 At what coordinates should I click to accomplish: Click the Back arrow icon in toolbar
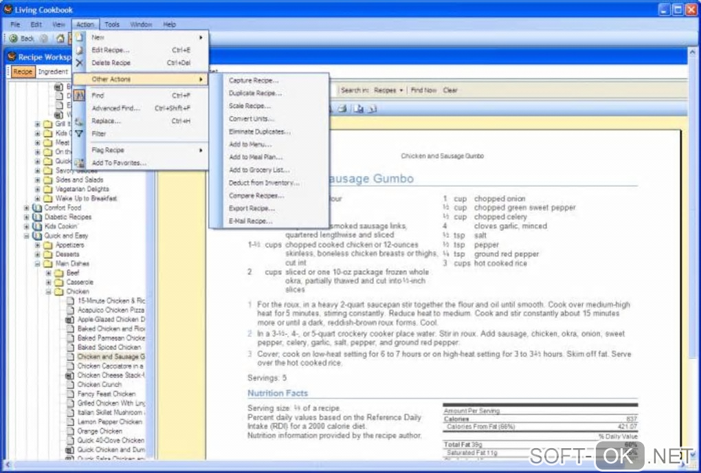(14, 38)
